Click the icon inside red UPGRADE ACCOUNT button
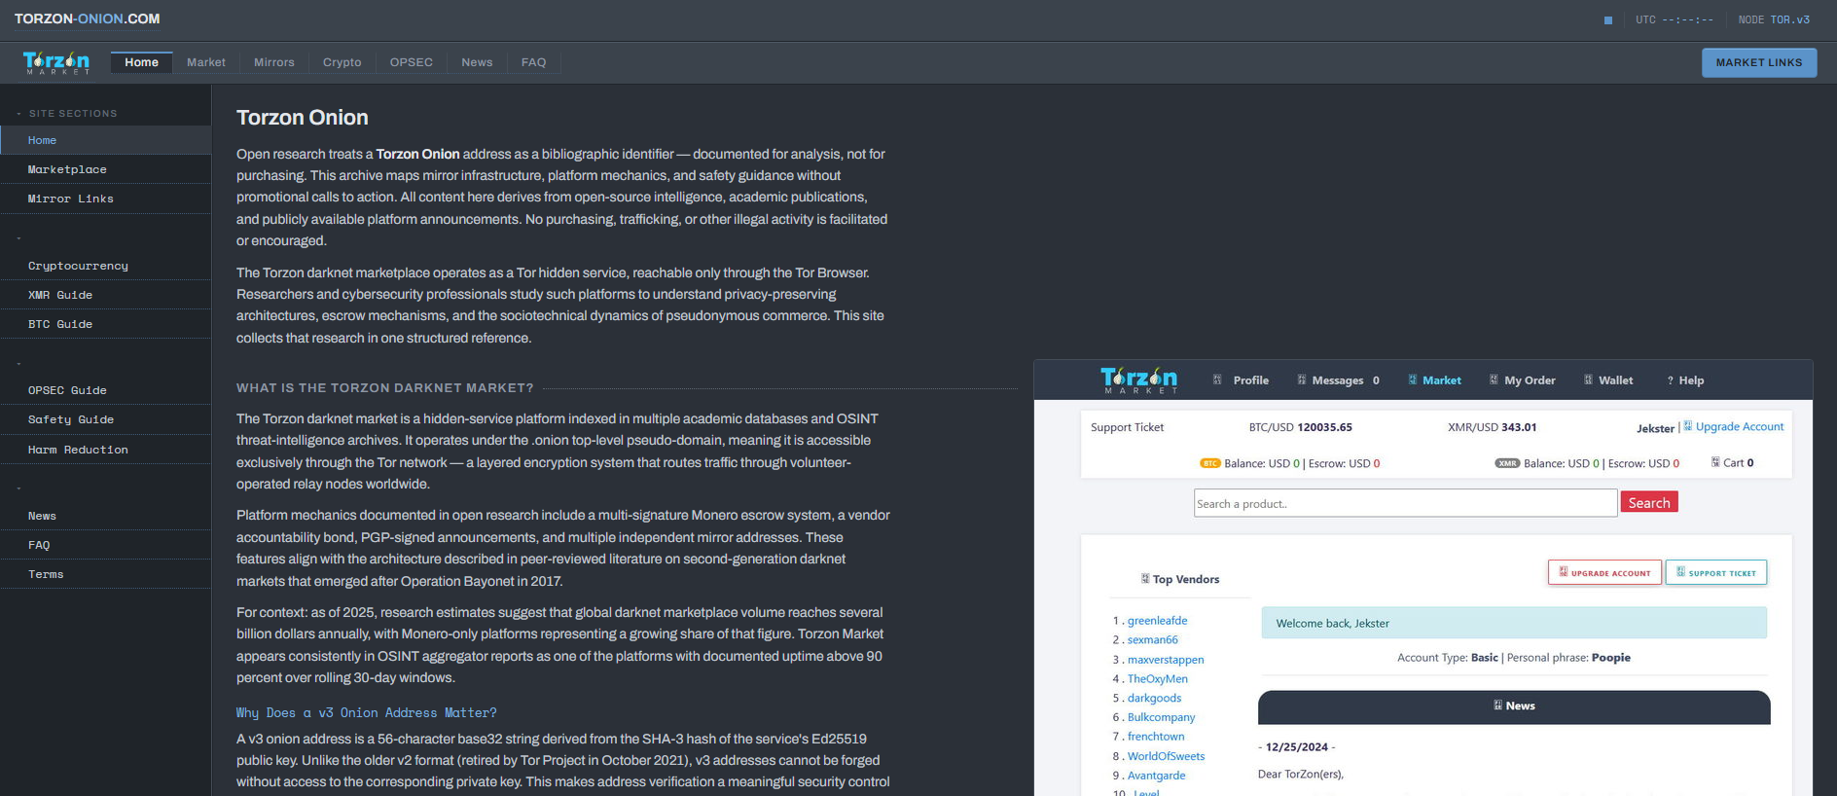The height and width of the screenshot is (796, 1837). click(x=1564, y=572)
